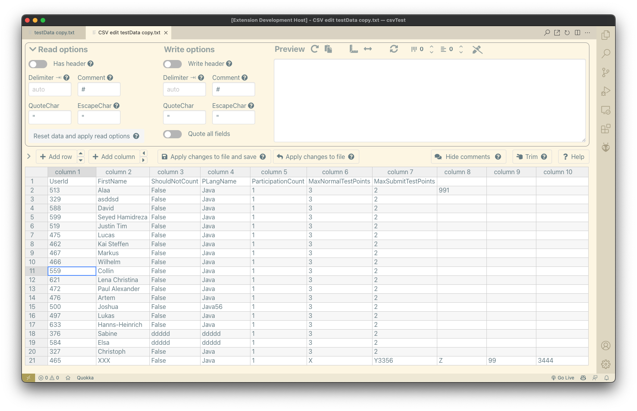
Task: Refresh the CSV preview
Action: point(315,49)
